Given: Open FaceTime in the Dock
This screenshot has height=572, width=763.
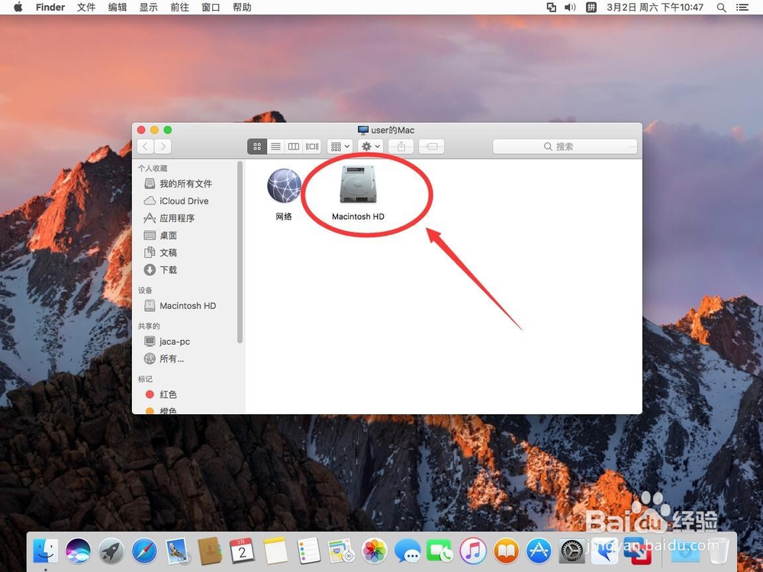Looking at the screenshot, I should 440,551.
